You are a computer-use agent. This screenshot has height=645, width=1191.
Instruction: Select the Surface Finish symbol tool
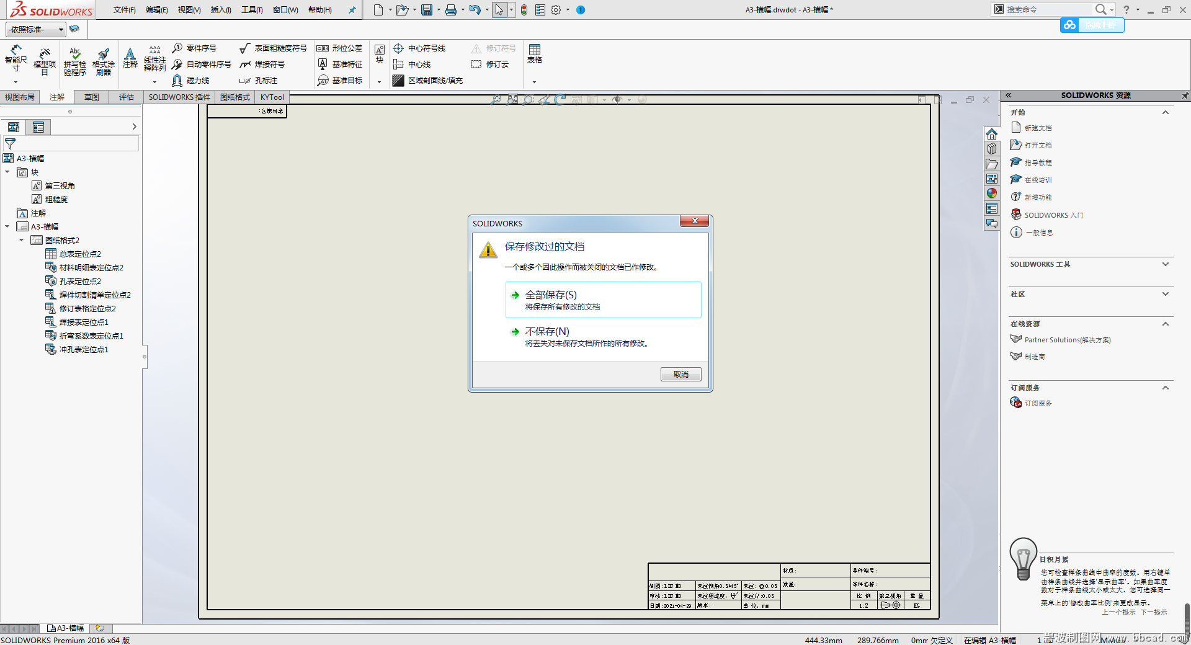coord(273,48)
